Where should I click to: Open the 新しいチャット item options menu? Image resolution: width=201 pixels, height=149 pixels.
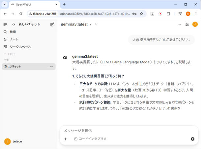point(51,67)
